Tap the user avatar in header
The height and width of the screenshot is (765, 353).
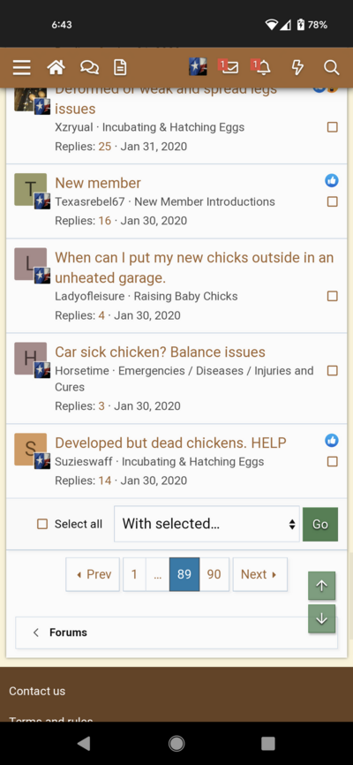tap(198, 67)
